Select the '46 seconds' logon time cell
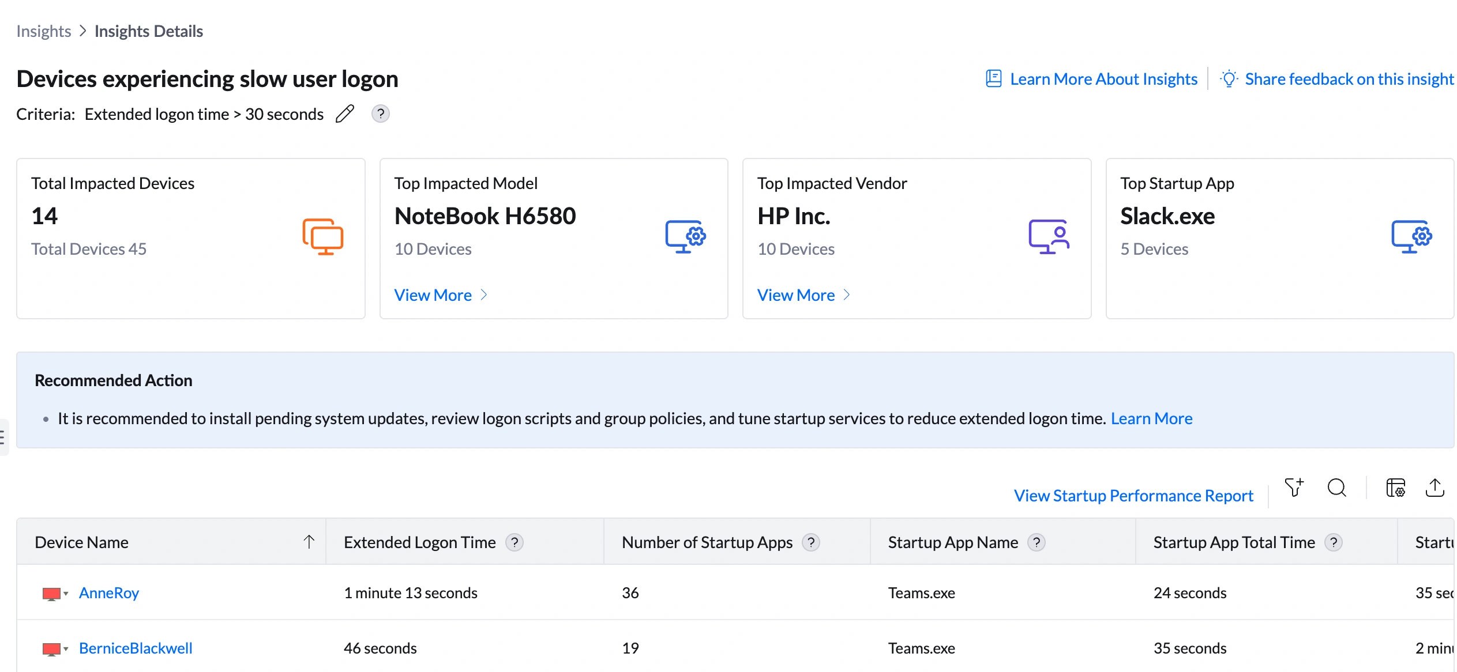 [x=380, y=648]
